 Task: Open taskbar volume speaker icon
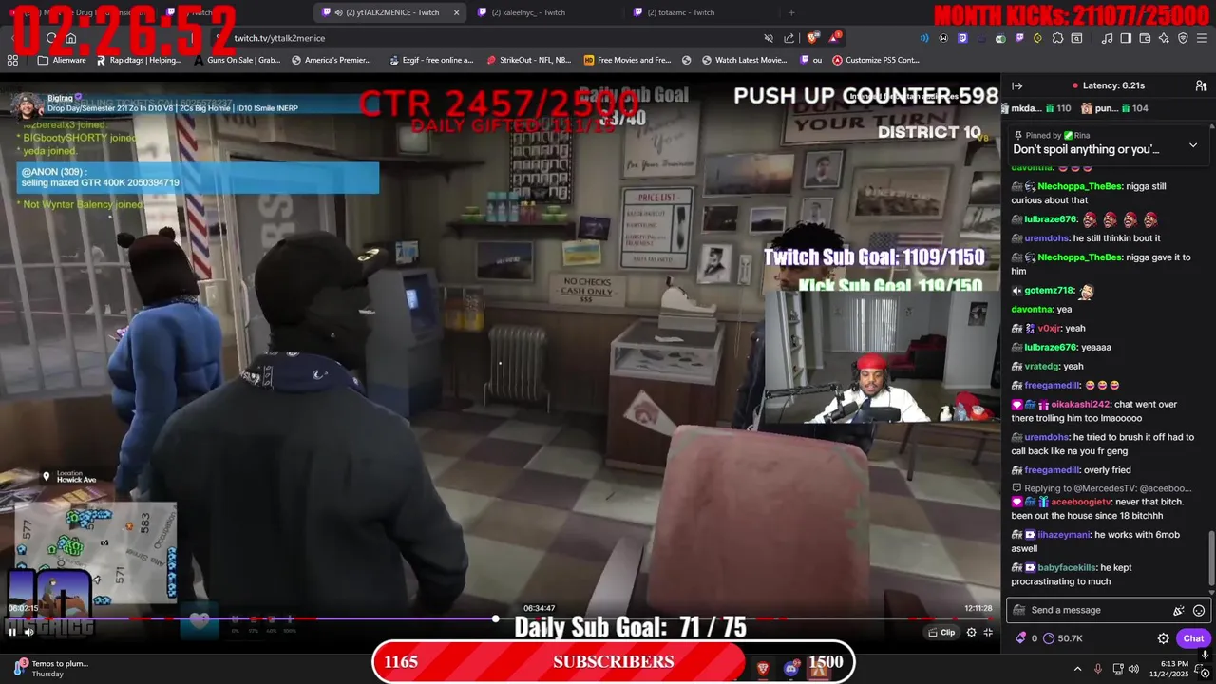coord(1133,669)
